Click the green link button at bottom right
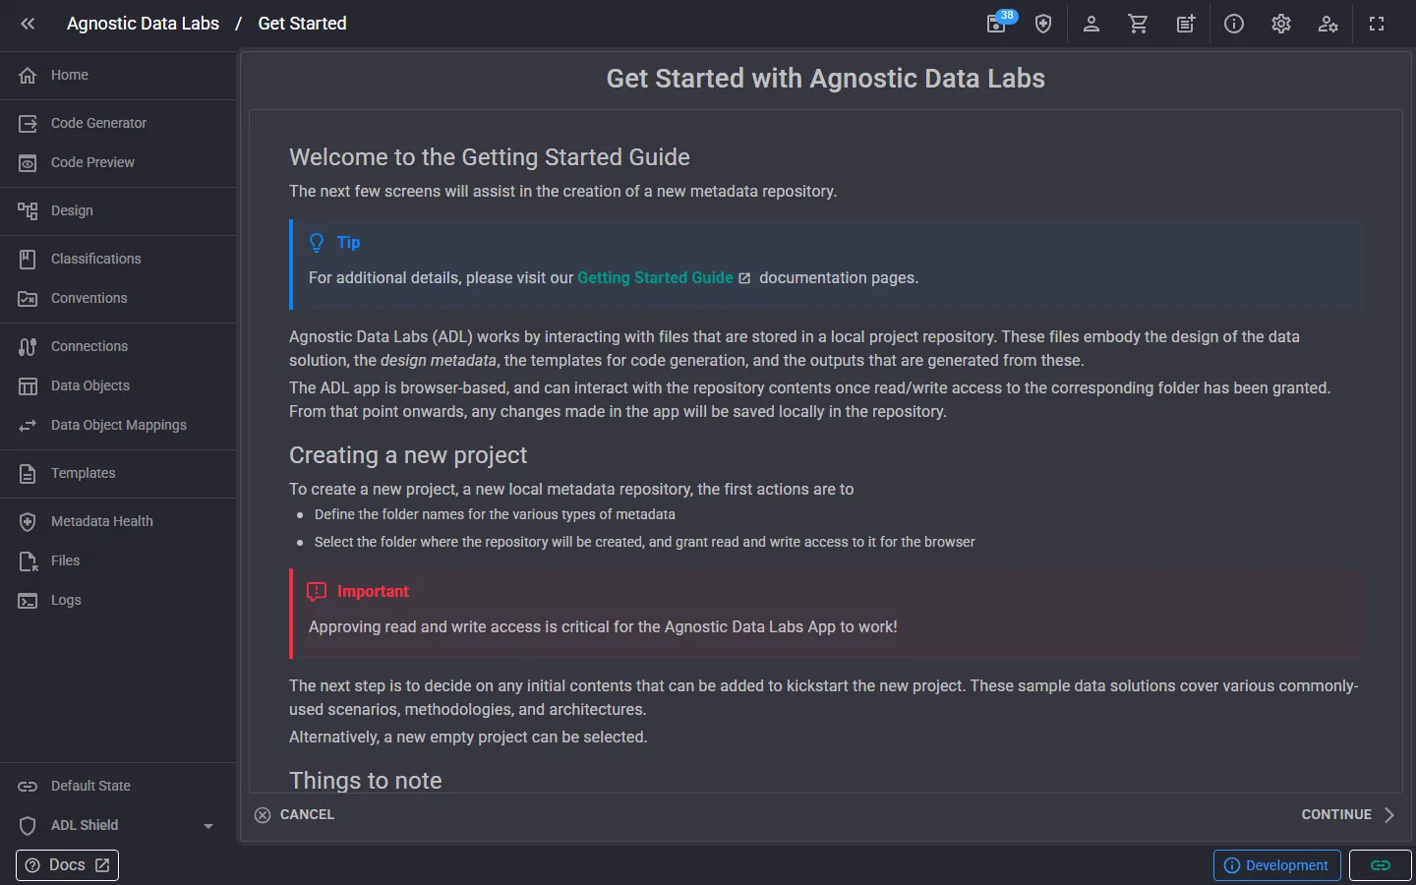This screenshot has height=885, width=1416. [1381, 865]
